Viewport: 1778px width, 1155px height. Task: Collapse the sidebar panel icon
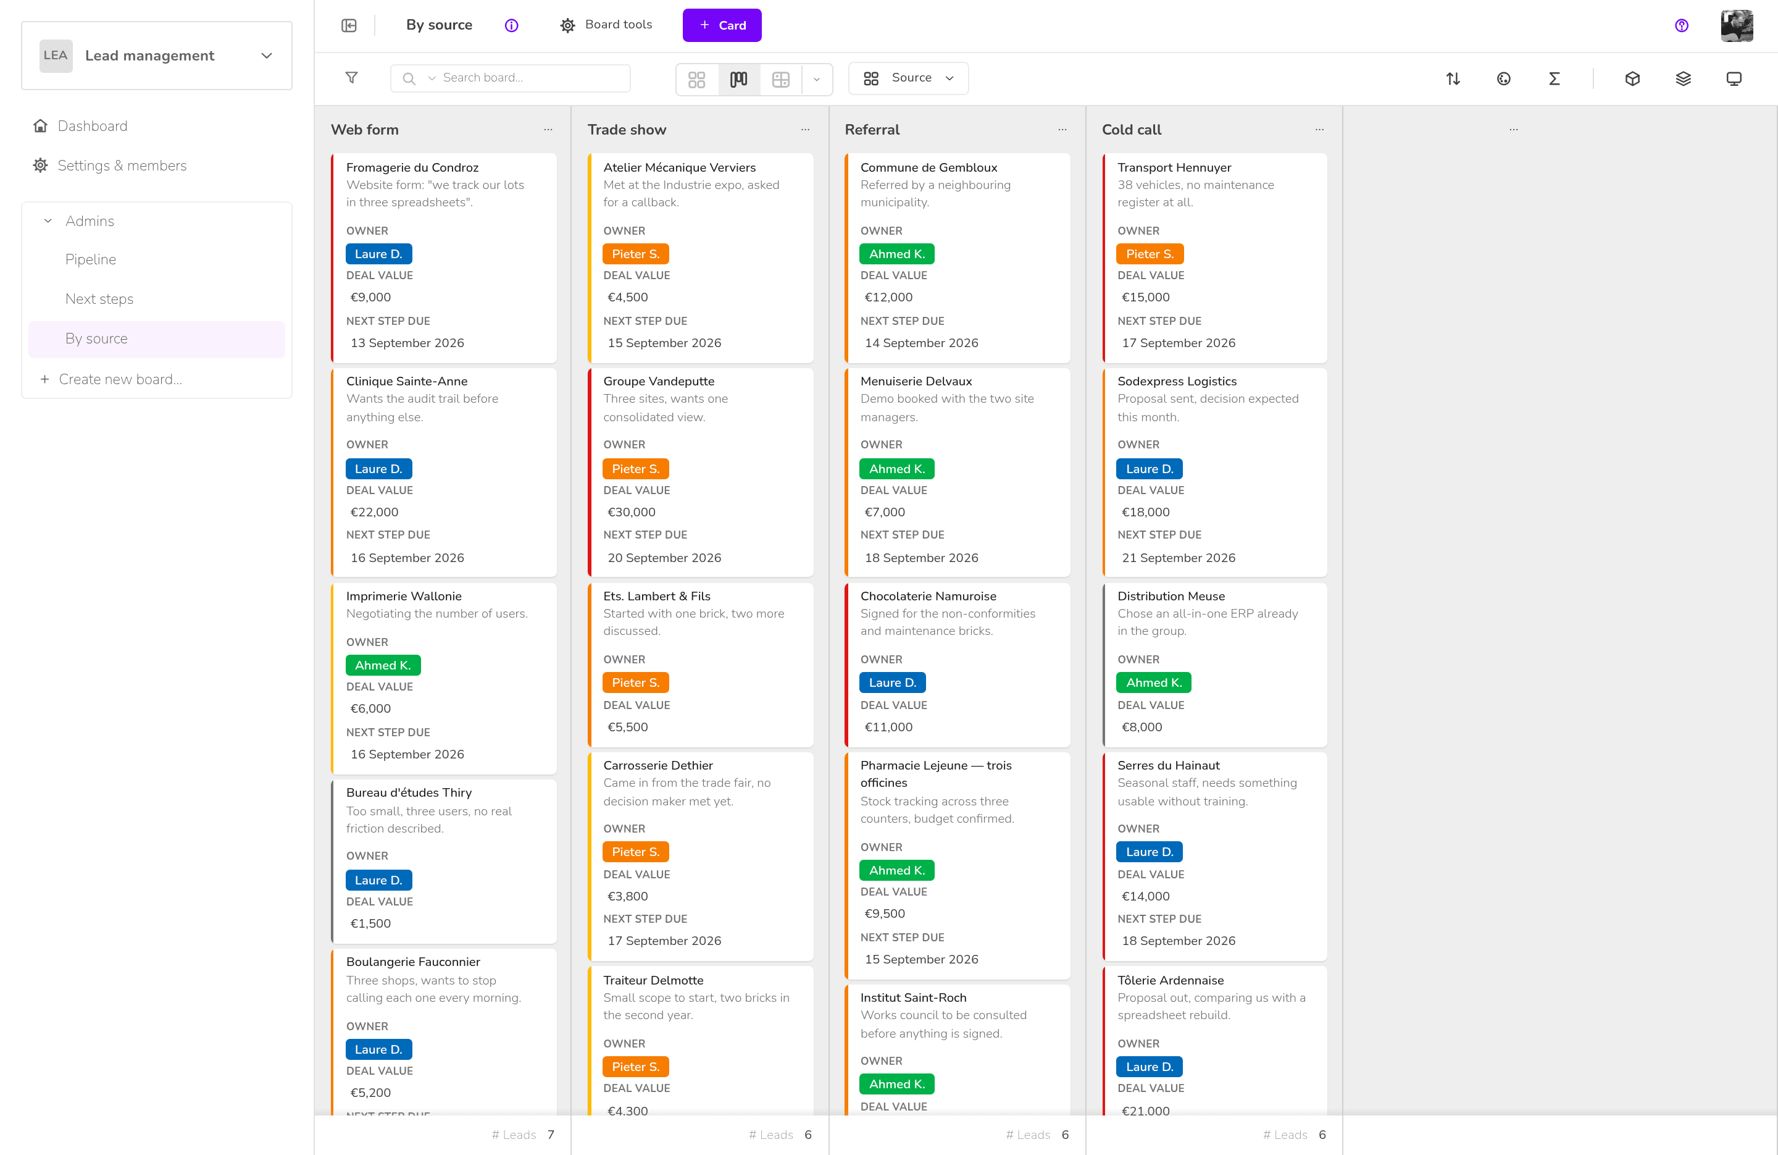[x=349, y=25]
